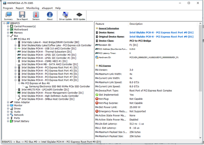Expand the Video Adapter node

(x=8, y=102)
